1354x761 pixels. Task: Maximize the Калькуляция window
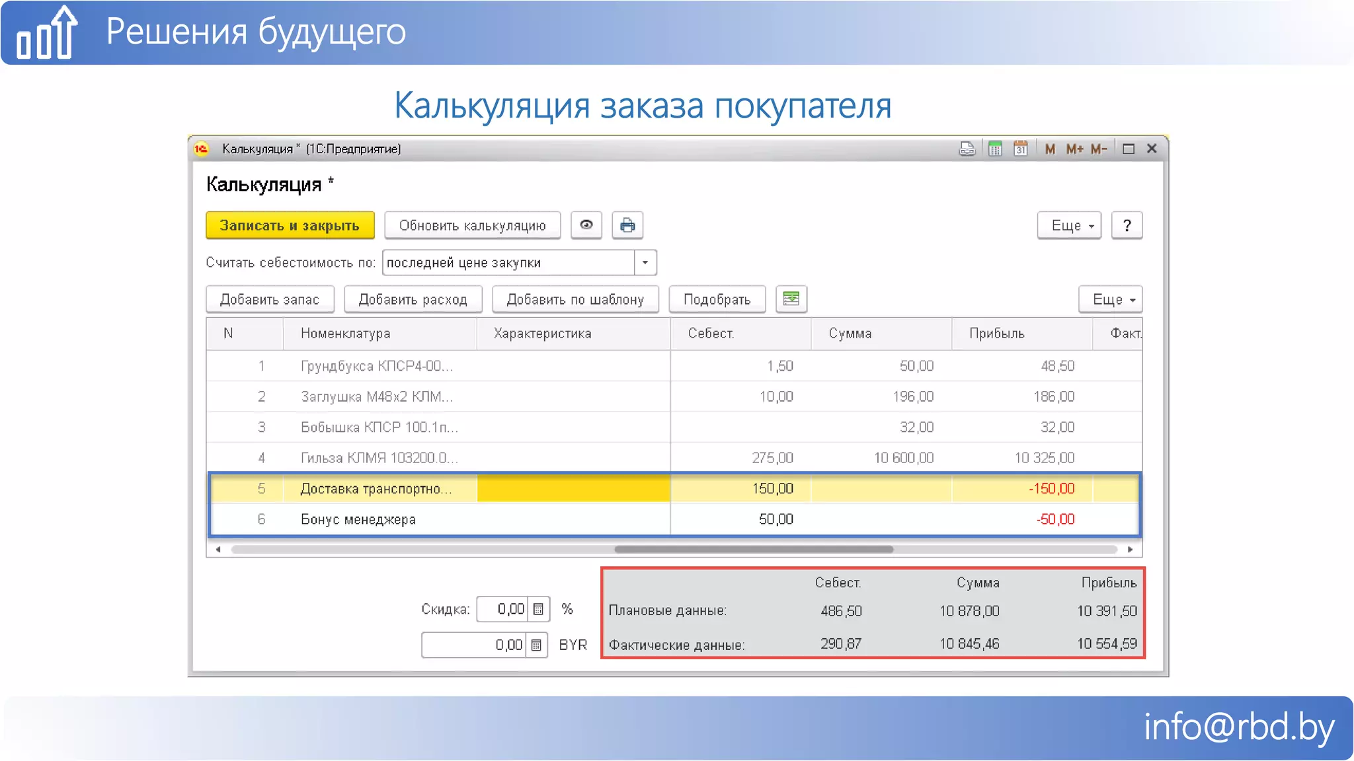(1129, 149)
